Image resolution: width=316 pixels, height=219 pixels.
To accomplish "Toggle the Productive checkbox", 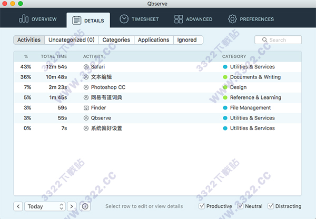I will (202, 206).
